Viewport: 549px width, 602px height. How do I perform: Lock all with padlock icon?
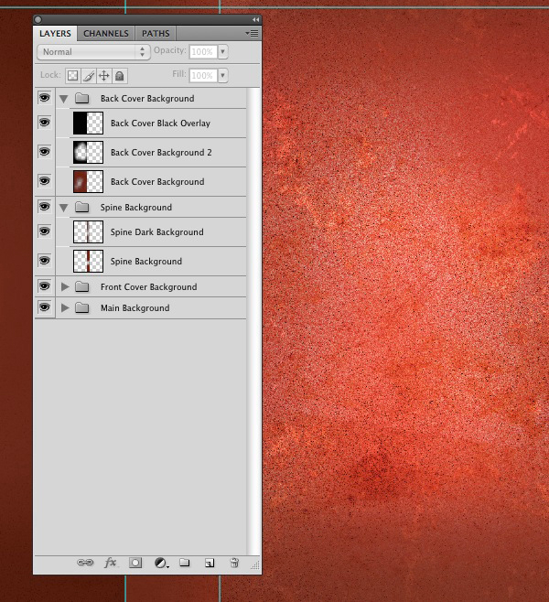click(120, 76)
